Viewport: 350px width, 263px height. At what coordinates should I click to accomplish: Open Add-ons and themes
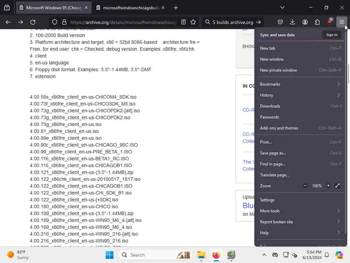coord(300,128)
